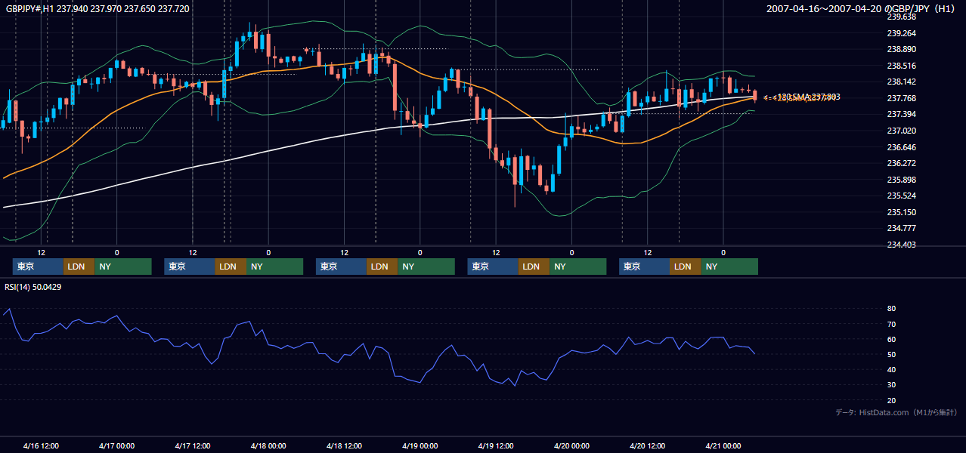The image size is (966, 453).
Task: Click the rightmost NY session block
Action: [729, 267]
